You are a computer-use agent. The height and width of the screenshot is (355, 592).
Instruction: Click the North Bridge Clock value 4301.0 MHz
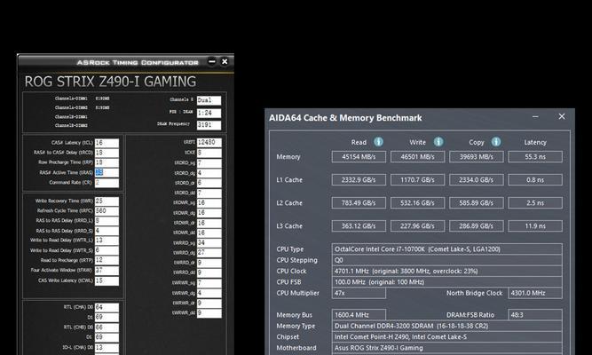click(x=535, y=293)
